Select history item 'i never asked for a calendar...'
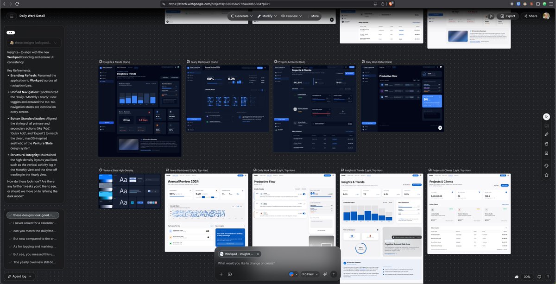 point(33,223)
